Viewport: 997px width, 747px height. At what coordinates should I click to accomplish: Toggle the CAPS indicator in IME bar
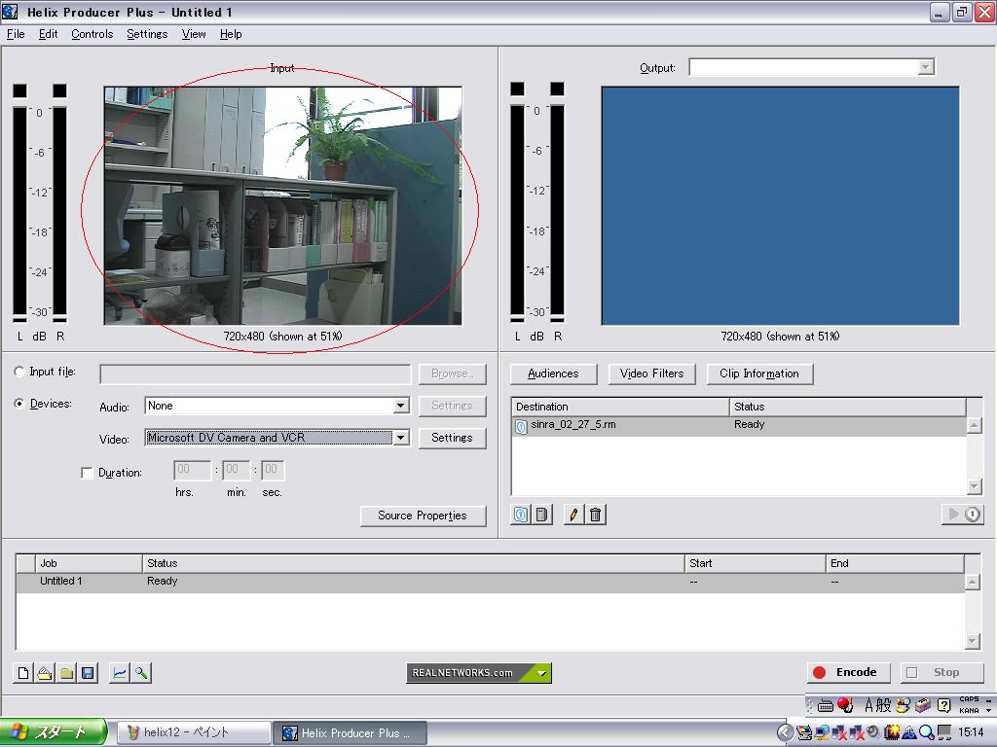[x=969, y=699]
